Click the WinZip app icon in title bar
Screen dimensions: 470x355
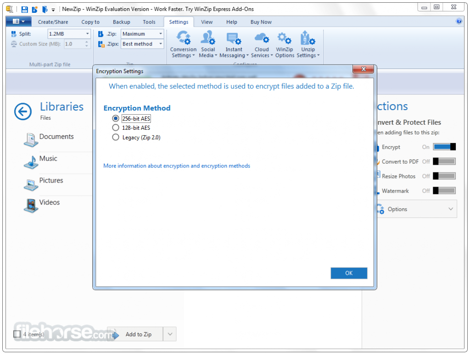(10, 9)
